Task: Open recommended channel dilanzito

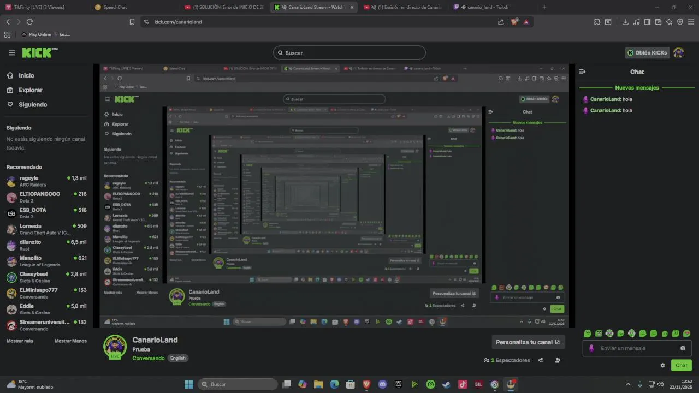Action: tap(46, 245)
